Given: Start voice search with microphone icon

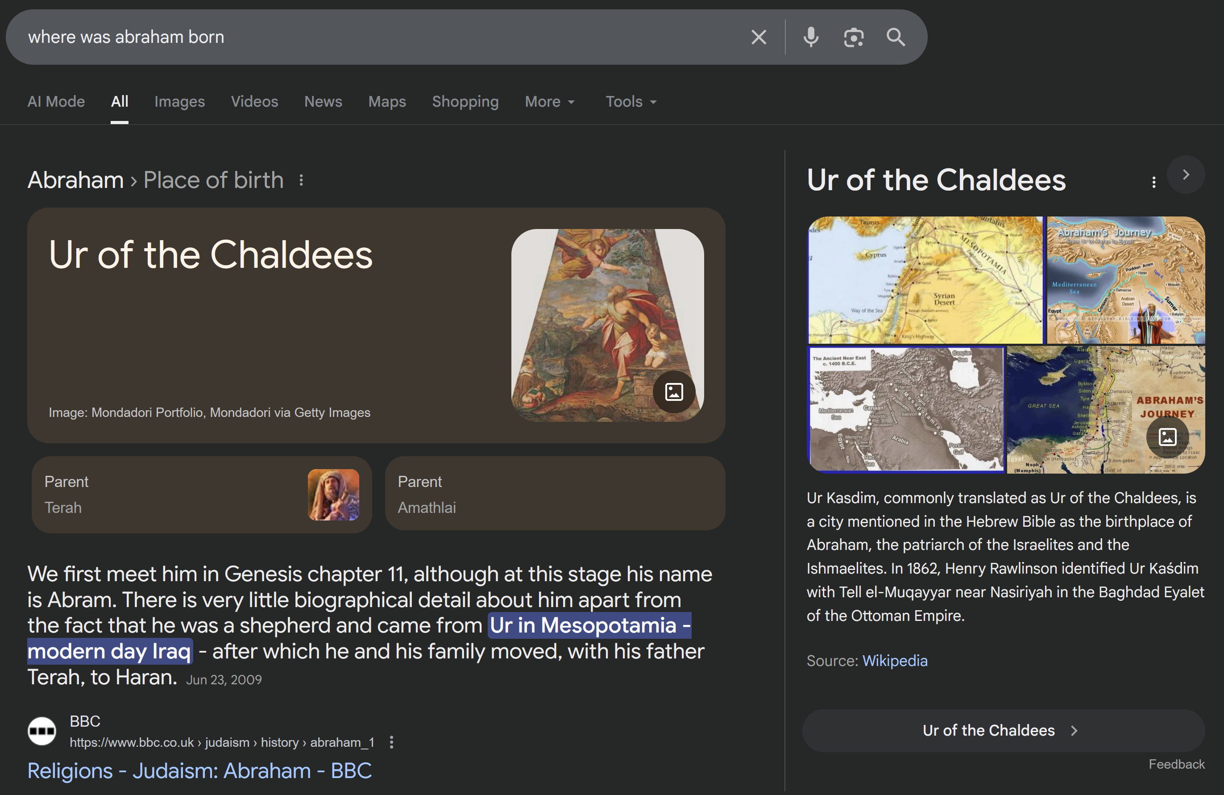Looking at the screenshot, I should point(811,37).
